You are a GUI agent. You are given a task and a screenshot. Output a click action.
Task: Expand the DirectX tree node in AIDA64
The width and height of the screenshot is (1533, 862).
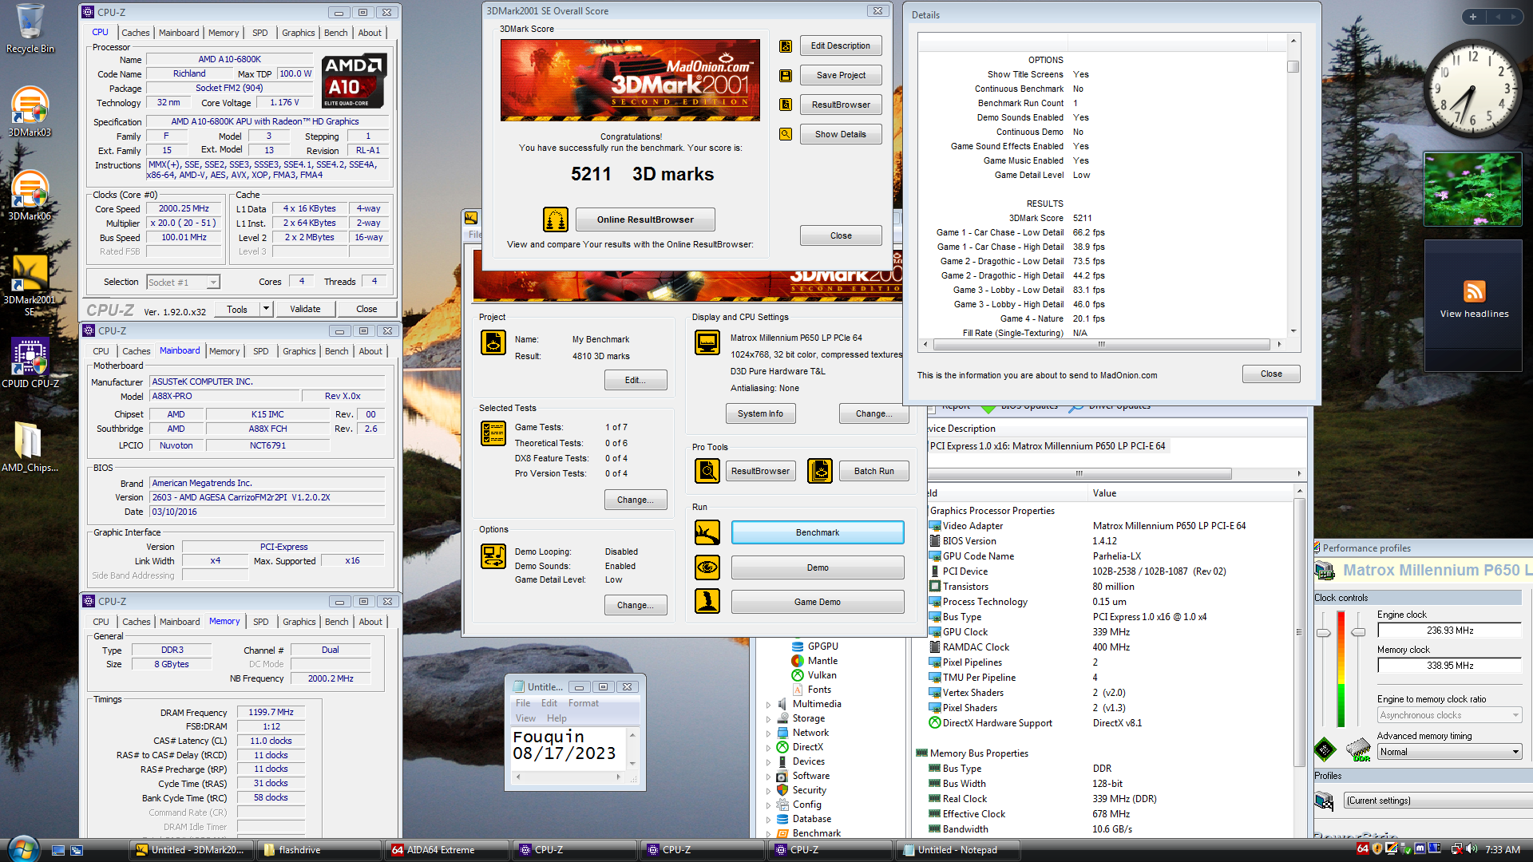coord(769,748)
